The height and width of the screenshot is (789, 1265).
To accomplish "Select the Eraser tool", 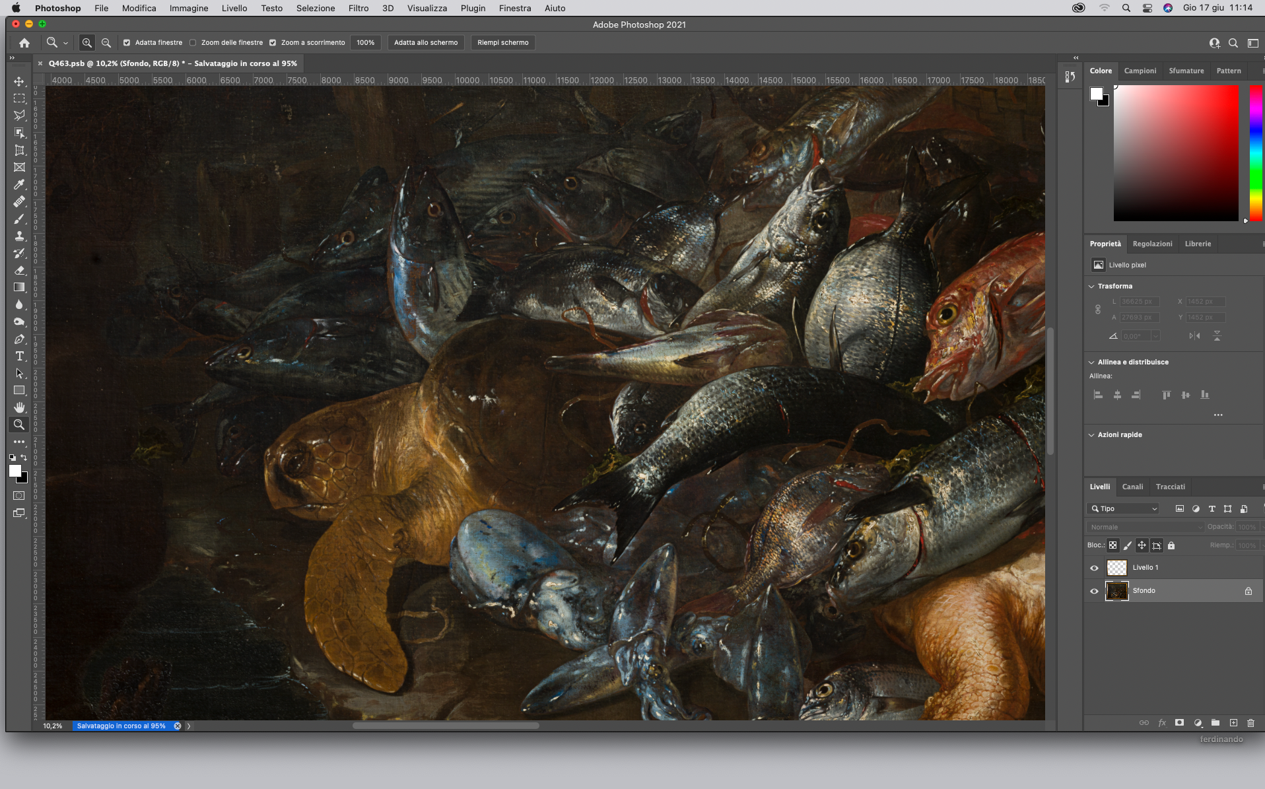I will (x=19, y=270).
